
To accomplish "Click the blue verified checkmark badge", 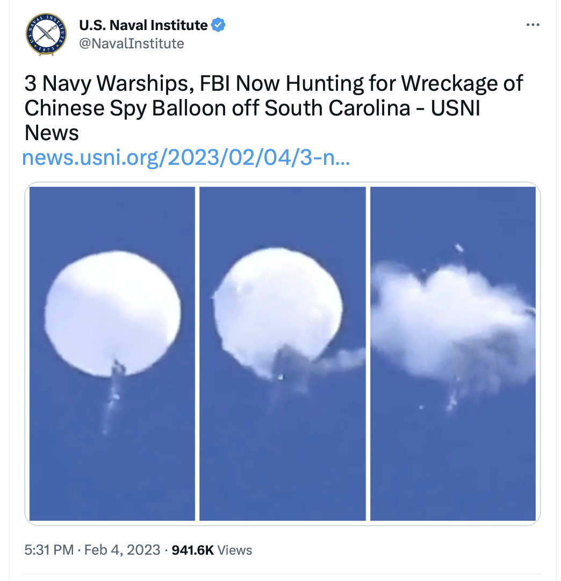I will [218, 25].
